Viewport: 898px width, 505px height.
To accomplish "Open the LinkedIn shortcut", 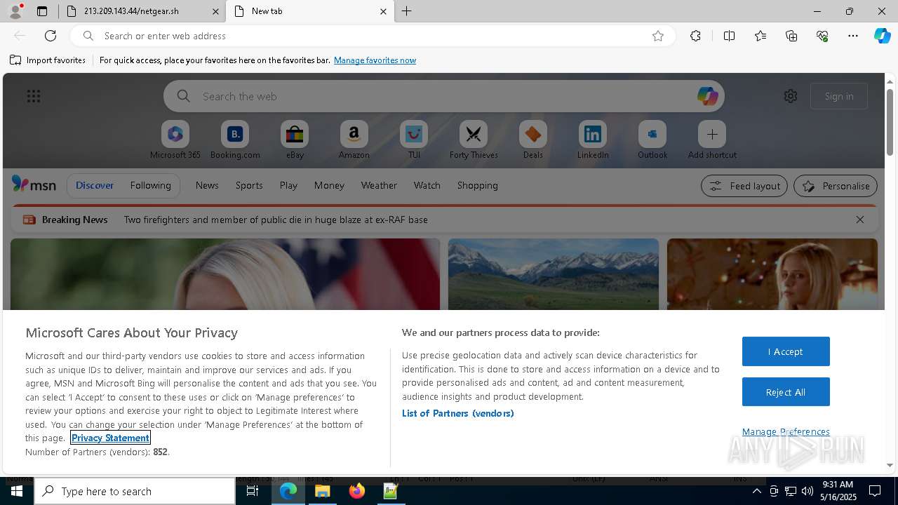I will (593, 140).
